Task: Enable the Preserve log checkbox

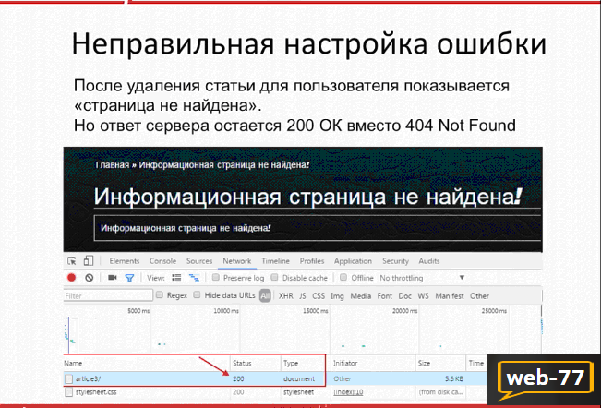Action: [x=216, y=277]
